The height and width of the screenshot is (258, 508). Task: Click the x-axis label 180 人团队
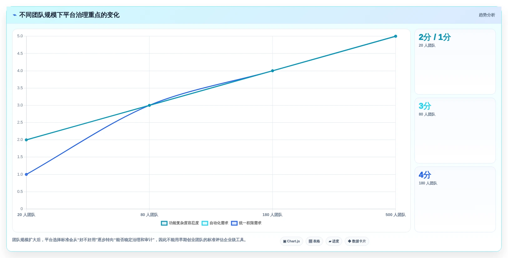point(272,215)
